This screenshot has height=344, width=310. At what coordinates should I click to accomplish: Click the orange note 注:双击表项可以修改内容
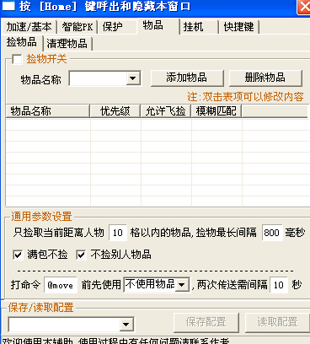tap(245, 97)
